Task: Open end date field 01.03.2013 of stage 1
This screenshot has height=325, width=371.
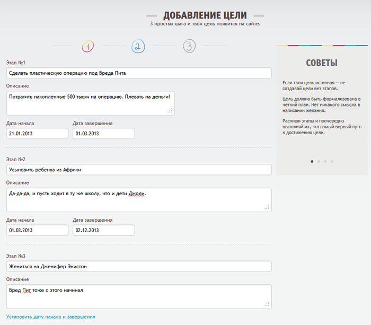Action: pyautogui.click(x=104, y=134)
